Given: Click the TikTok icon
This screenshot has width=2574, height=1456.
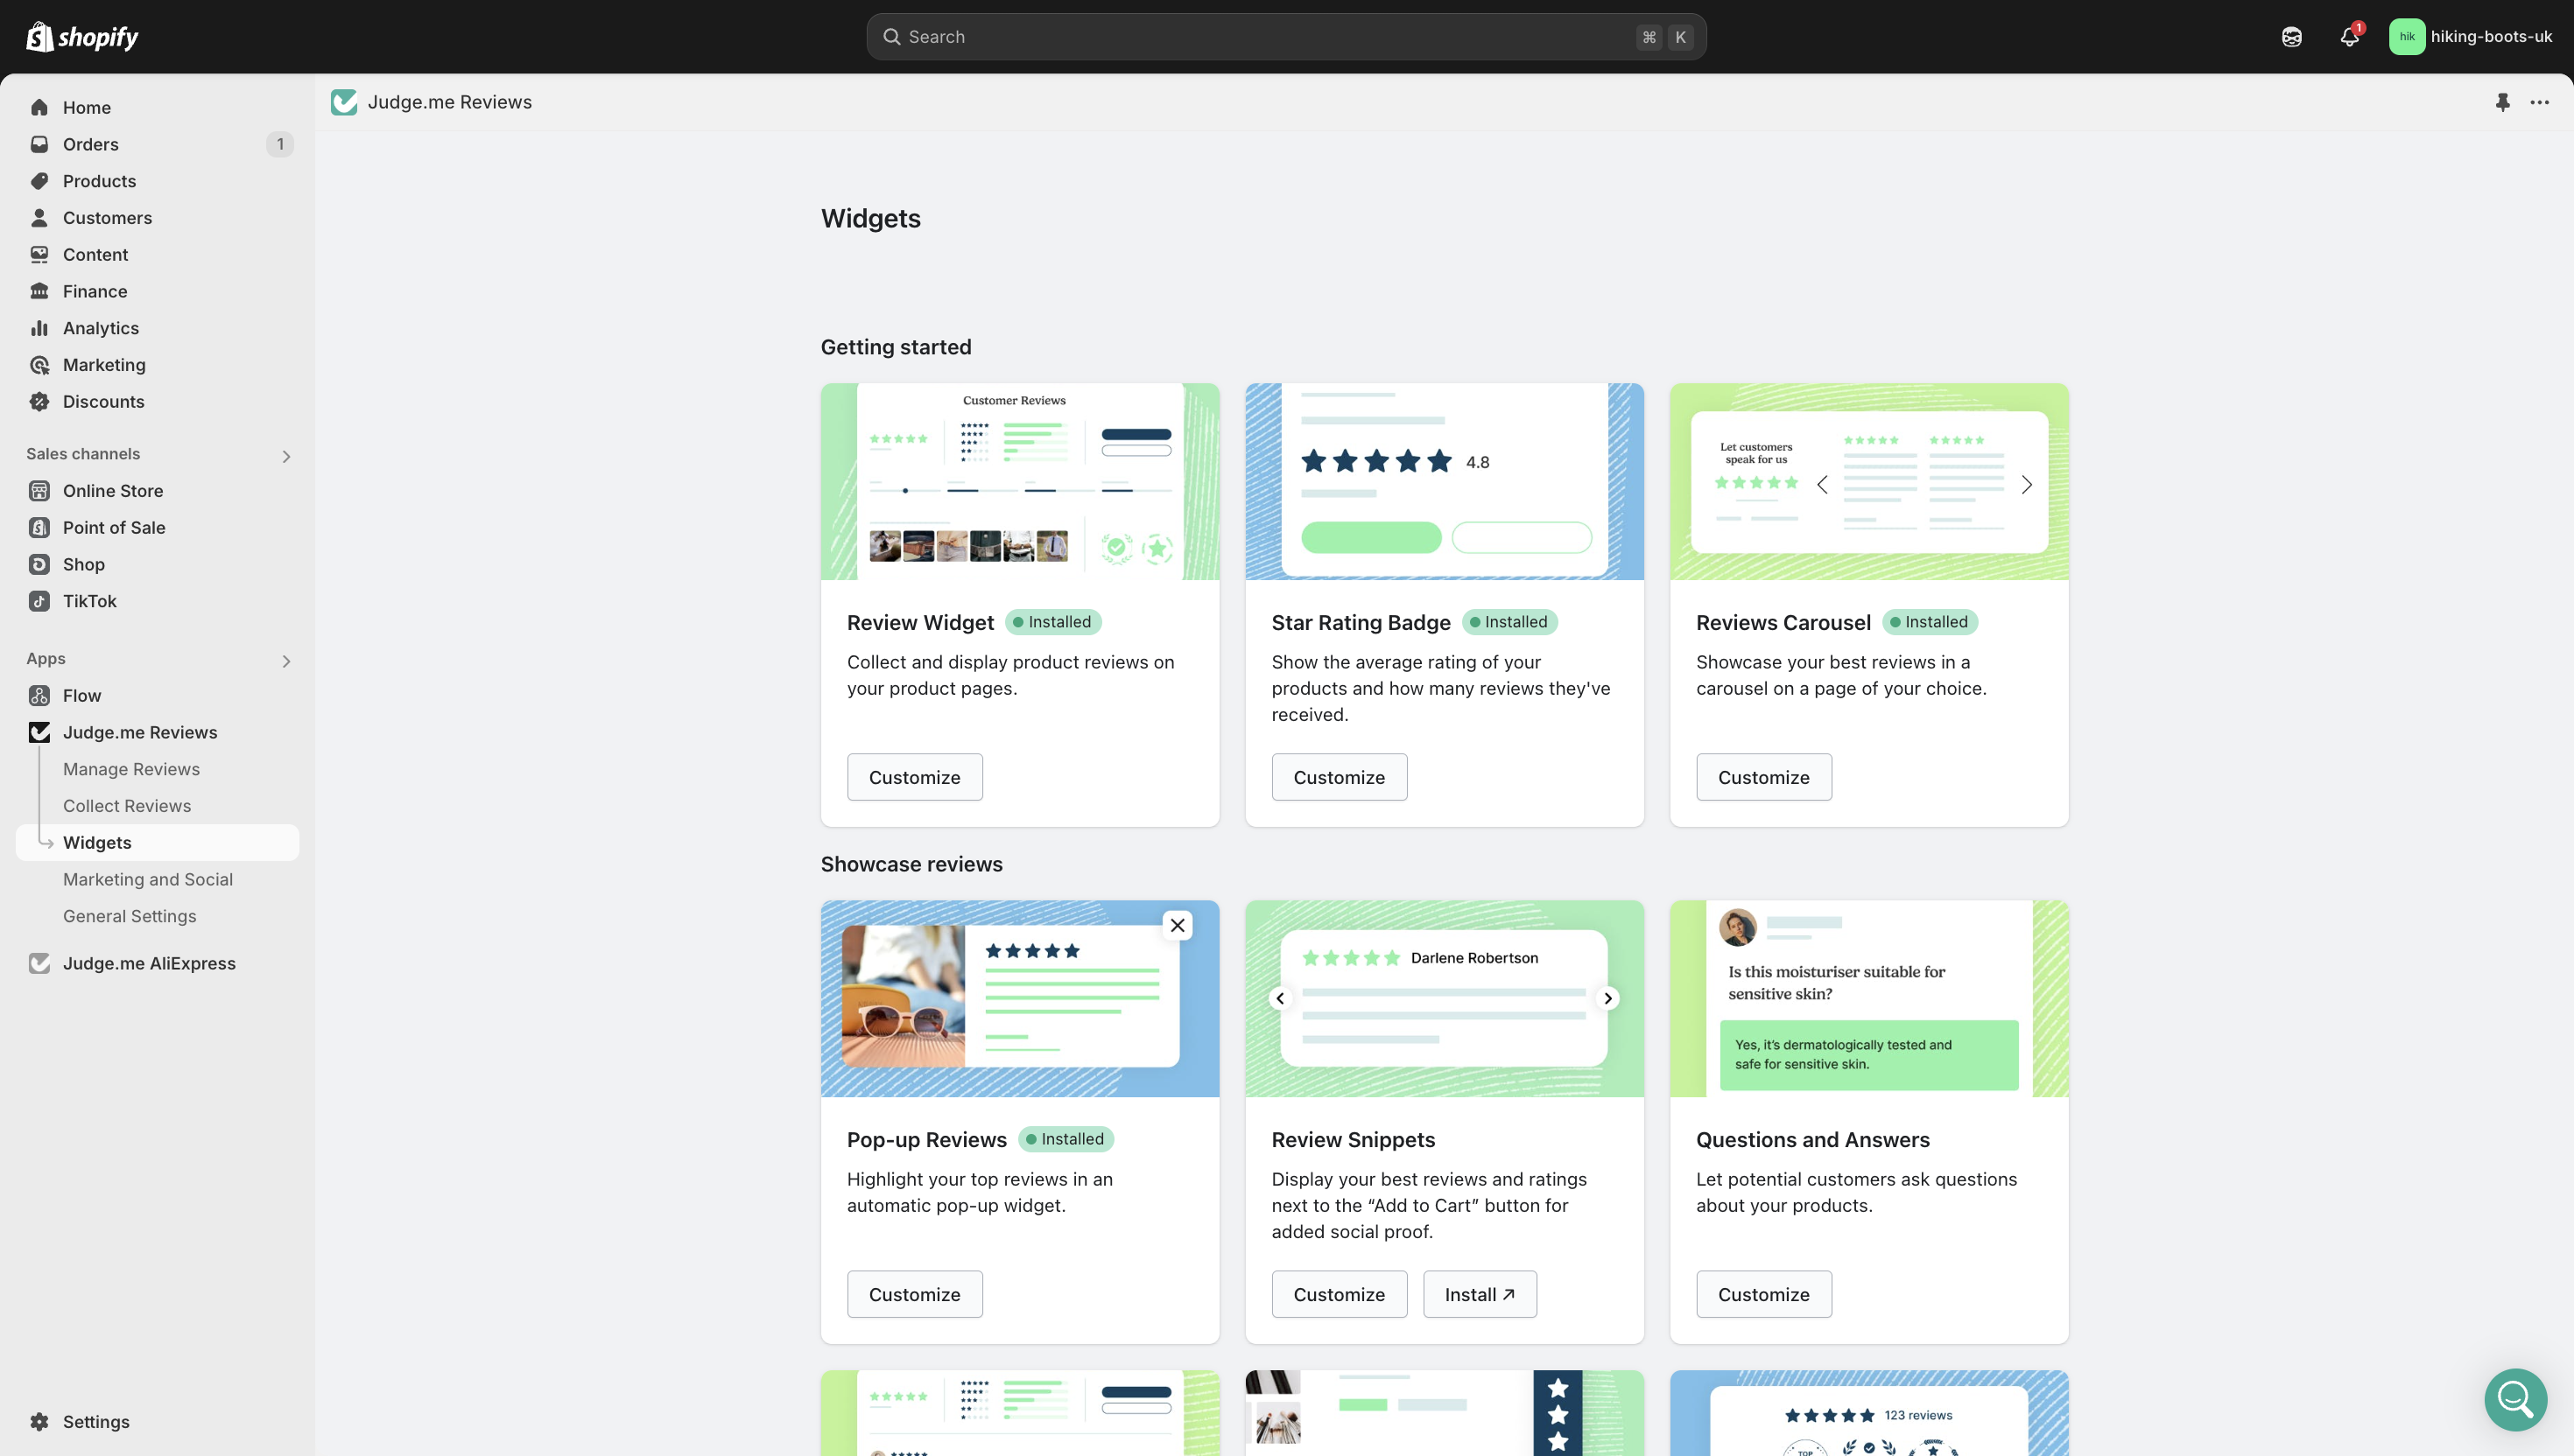Looking at the screenshot, I should click(x=39, y=601).
